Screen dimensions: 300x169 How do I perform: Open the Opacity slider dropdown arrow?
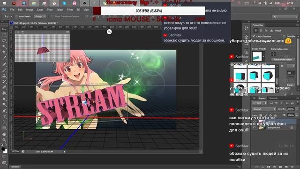coord(297,109)
